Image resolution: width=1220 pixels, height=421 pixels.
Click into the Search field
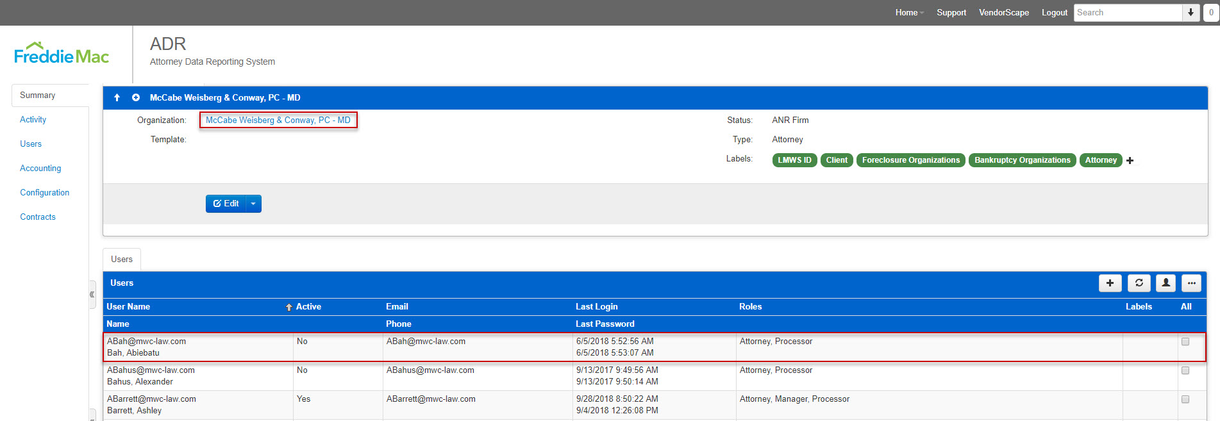[x=1128, y=12]
